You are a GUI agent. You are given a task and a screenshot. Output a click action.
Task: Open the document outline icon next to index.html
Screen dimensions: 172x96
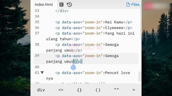click(x=62, y=5)
